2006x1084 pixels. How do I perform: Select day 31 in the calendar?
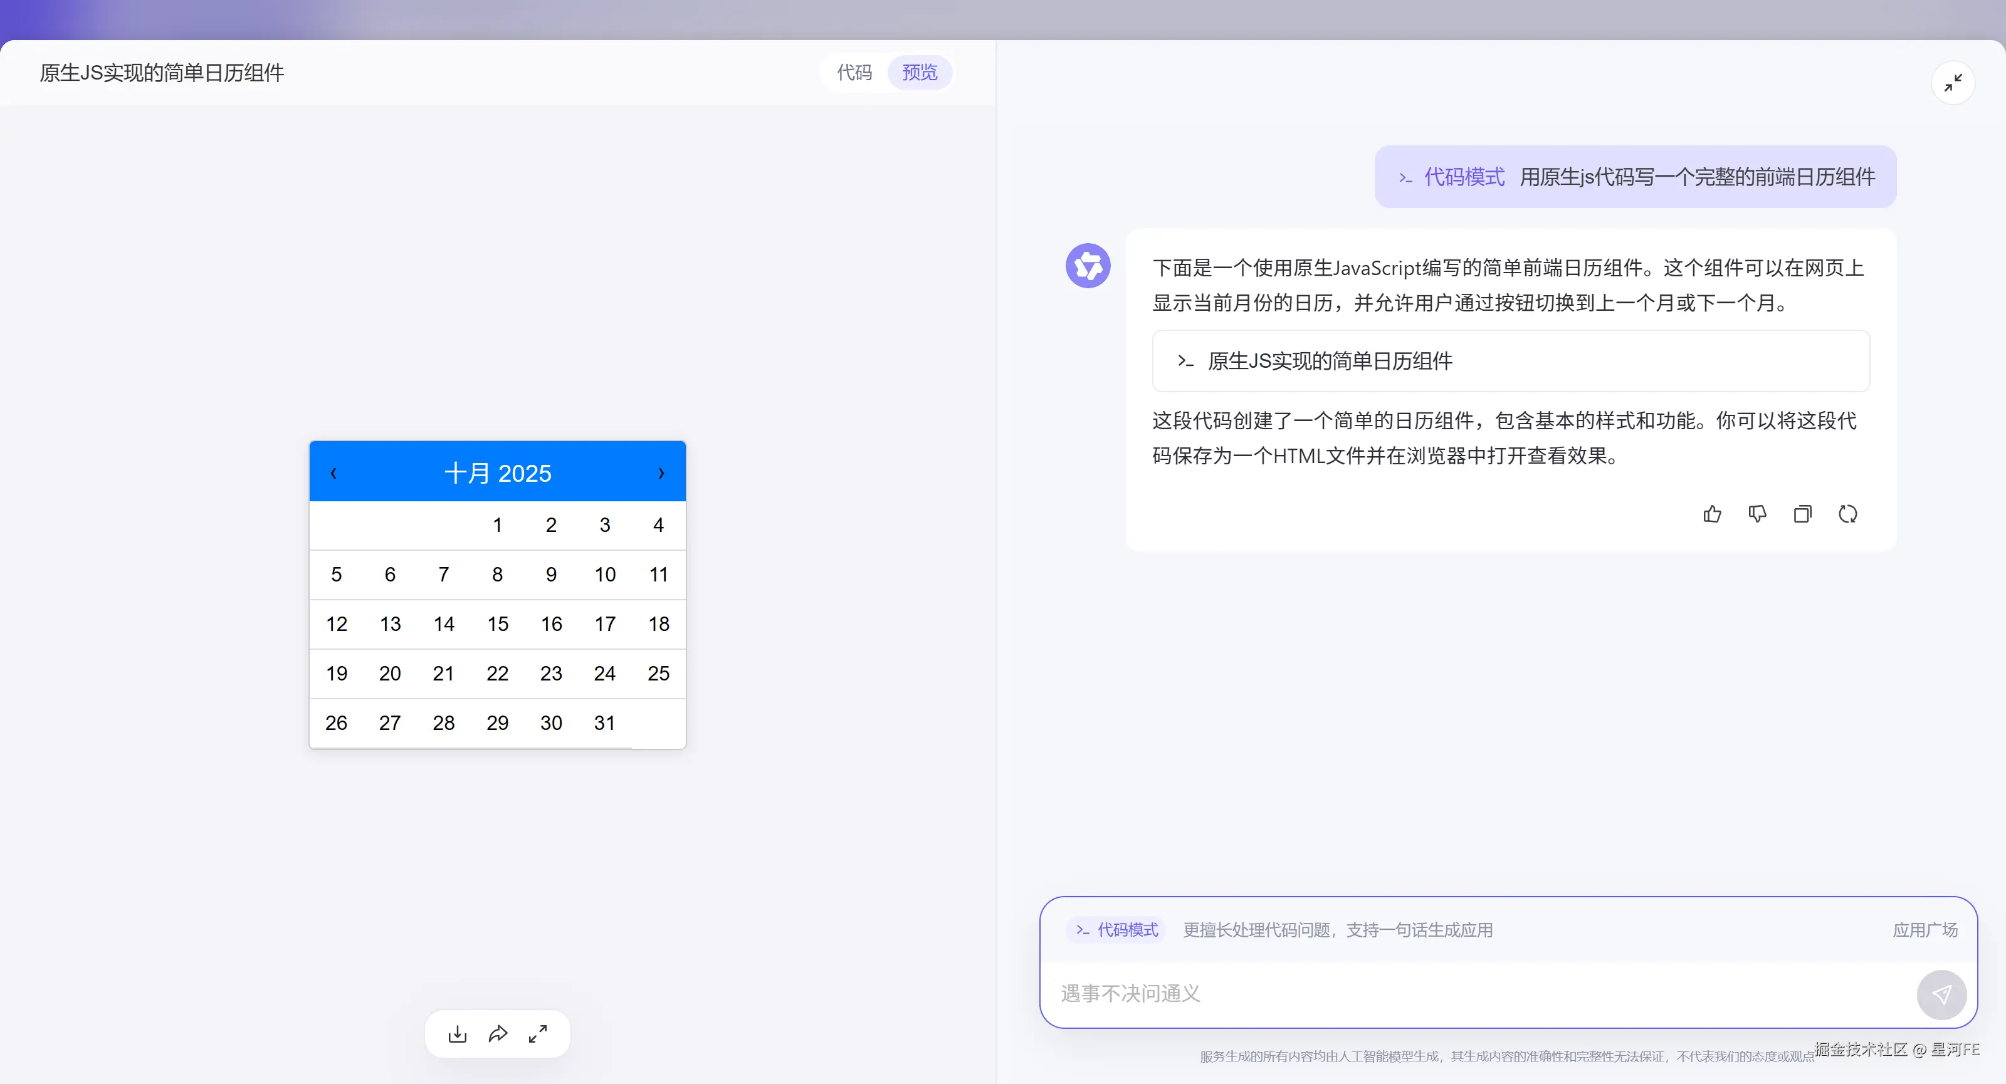pyautogui.click(x=605, y=723)
